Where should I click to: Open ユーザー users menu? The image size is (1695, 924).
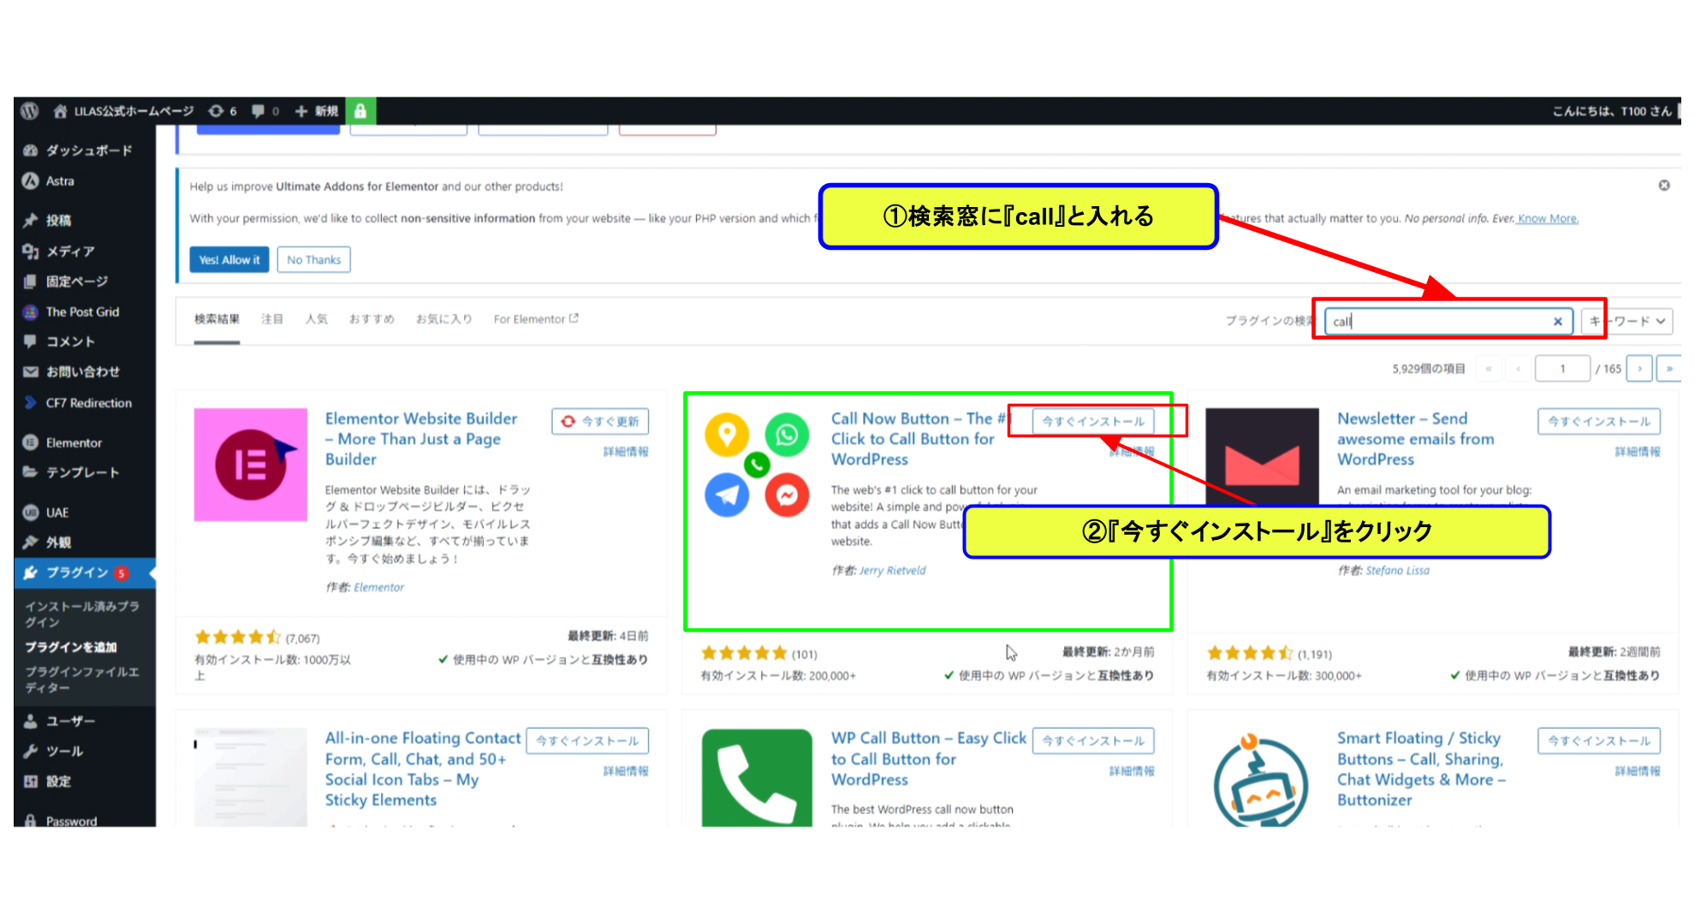point(85,721)
